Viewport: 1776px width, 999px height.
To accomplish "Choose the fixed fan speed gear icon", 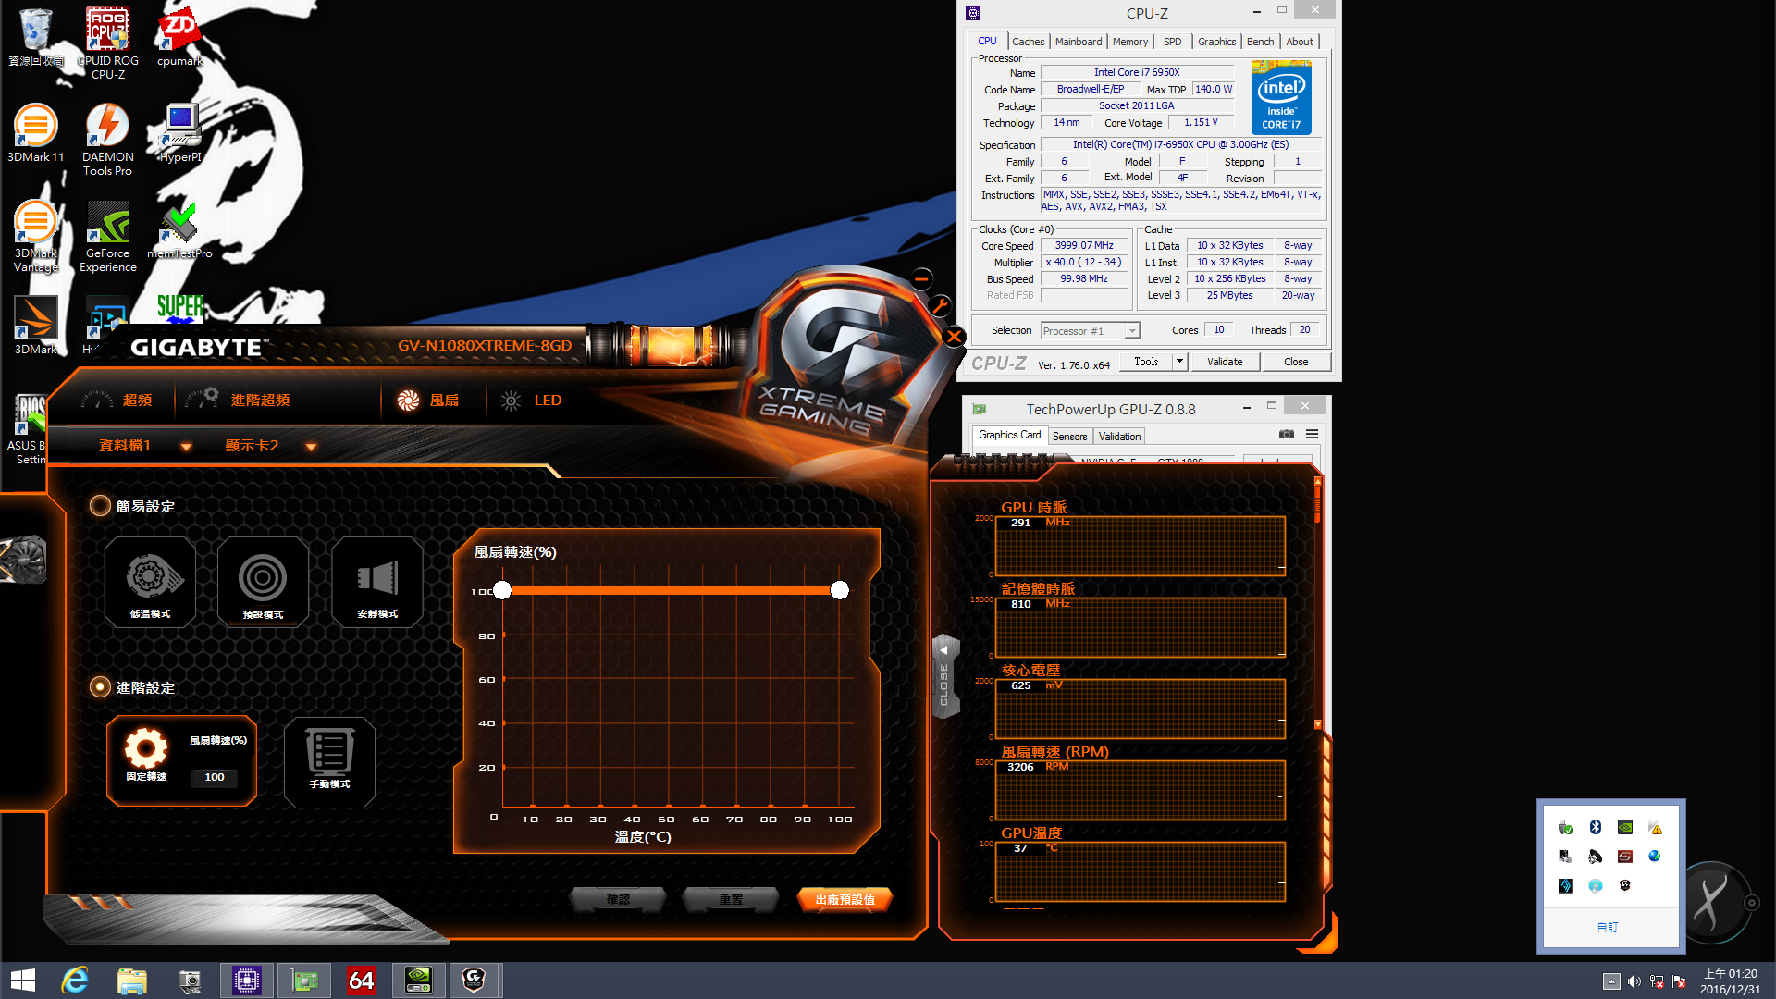I will point(146,748).
